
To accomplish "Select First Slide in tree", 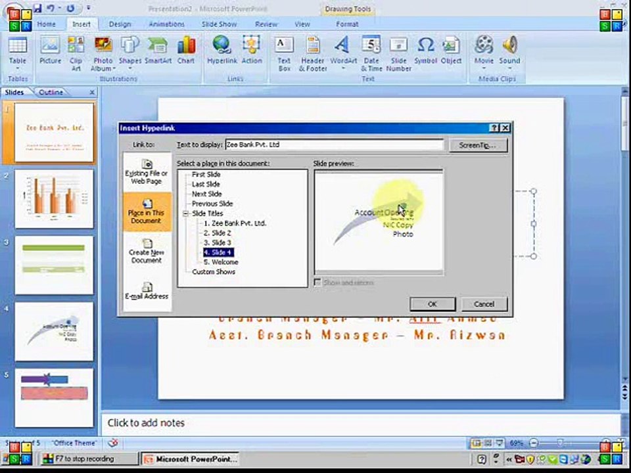I will coord(206,175).
